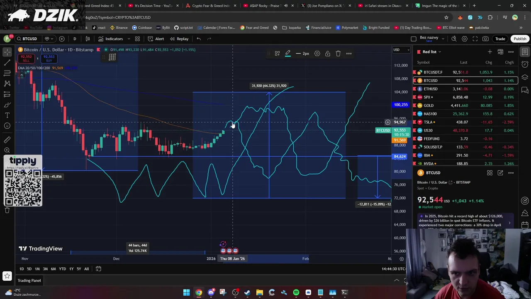Select NVDA row in watchlist
Image resolution: width=531 pixels, height=299 pixels.
(465, 164)
